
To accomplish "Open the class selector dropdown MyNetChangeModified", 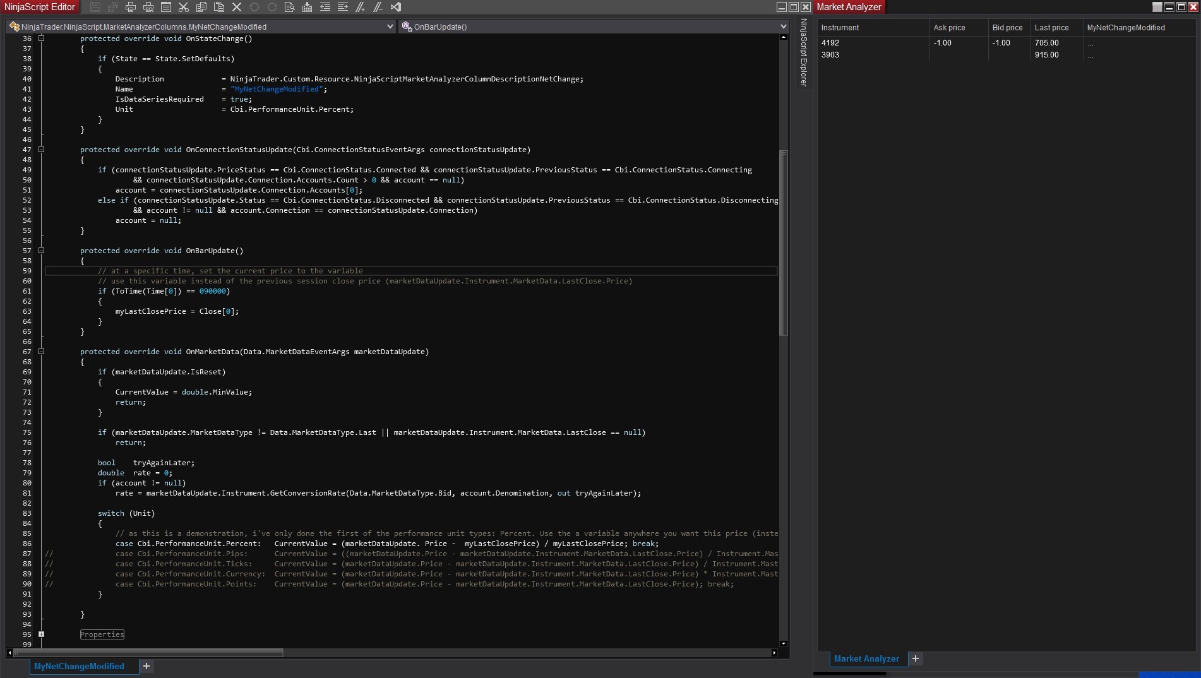I will (201, 27).
